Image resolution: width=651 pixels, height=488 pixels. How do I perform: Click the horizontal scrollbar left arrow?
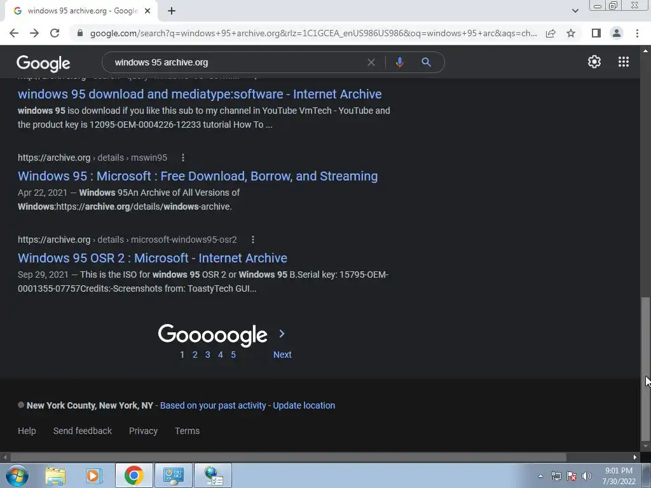click(x=4, y=457)
